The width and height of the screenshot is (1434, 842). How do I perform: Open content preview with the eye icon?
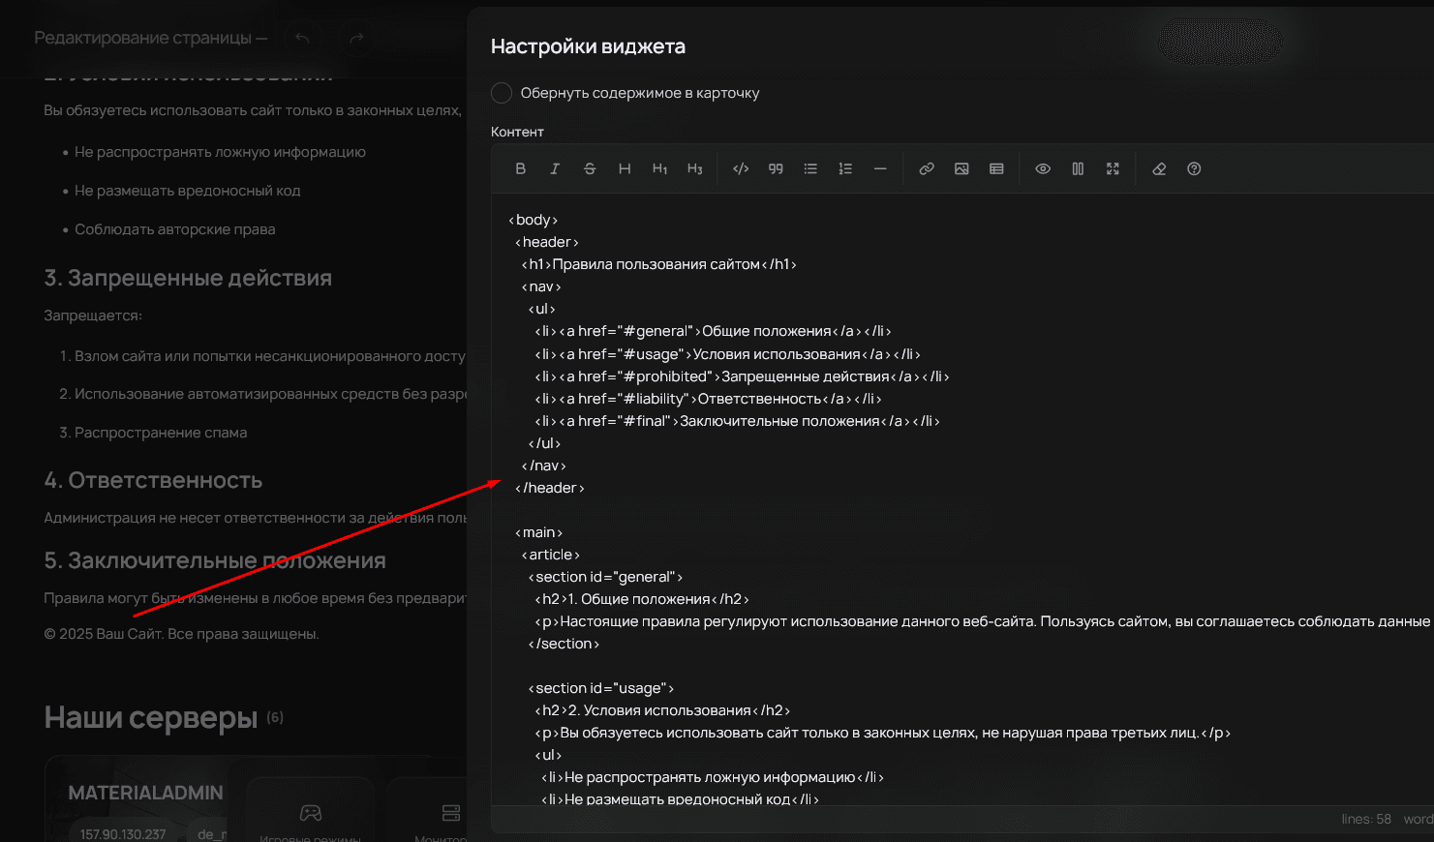click(1043, 168)
